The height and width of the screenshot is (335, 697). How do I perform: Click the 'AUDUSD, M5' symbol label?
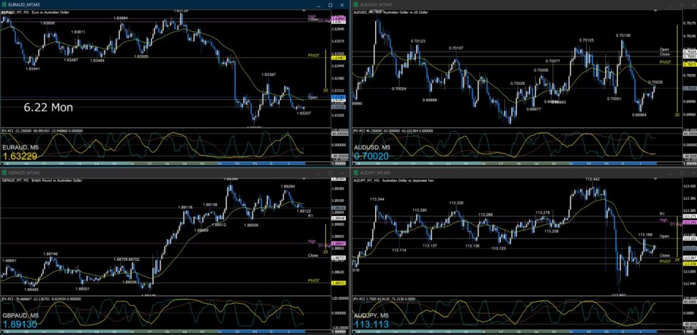pos(372,147)
